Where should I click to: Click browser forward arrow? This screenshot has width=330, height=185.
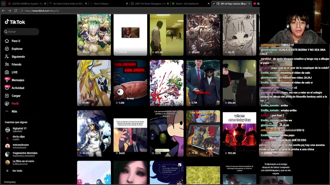tap(10, 11)
